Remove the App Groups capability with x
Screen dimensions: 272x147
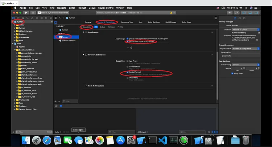(x=212, y=32)
